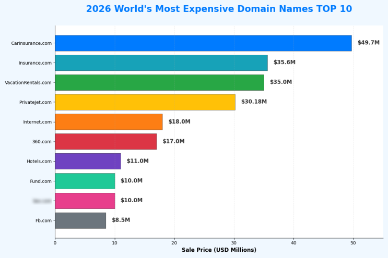This screenshot has width=388, height=258.
Task: Select the Fund.com axis label
Action: point(41,181)
